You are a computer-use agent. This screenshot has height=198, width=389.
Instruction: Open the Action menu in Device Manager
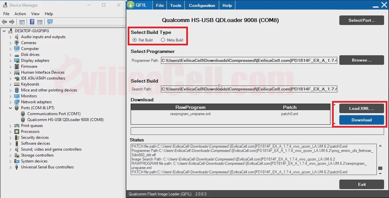(x=20, y=14)
